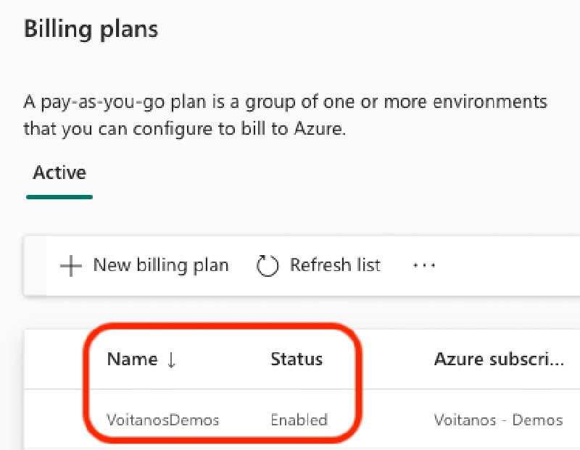
Task: Create a new billing plan
Action: [145, 265]
